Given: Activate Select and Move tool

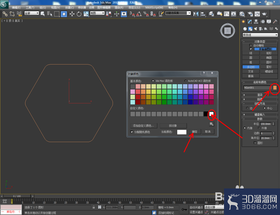Looking at the screenshot, I should coord(72,14).
